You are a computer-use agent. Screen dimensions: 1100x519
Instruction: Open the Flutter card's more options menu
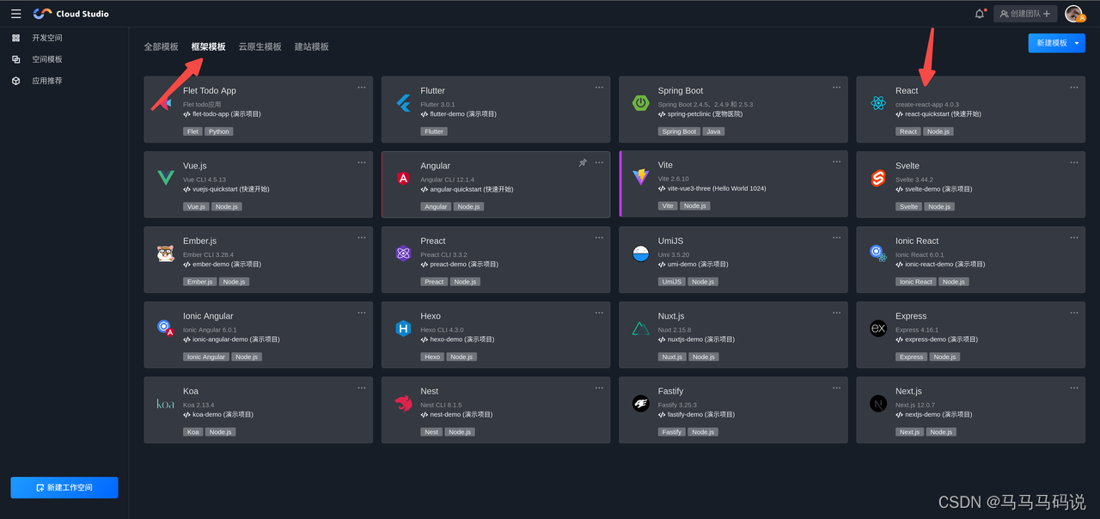599,87
